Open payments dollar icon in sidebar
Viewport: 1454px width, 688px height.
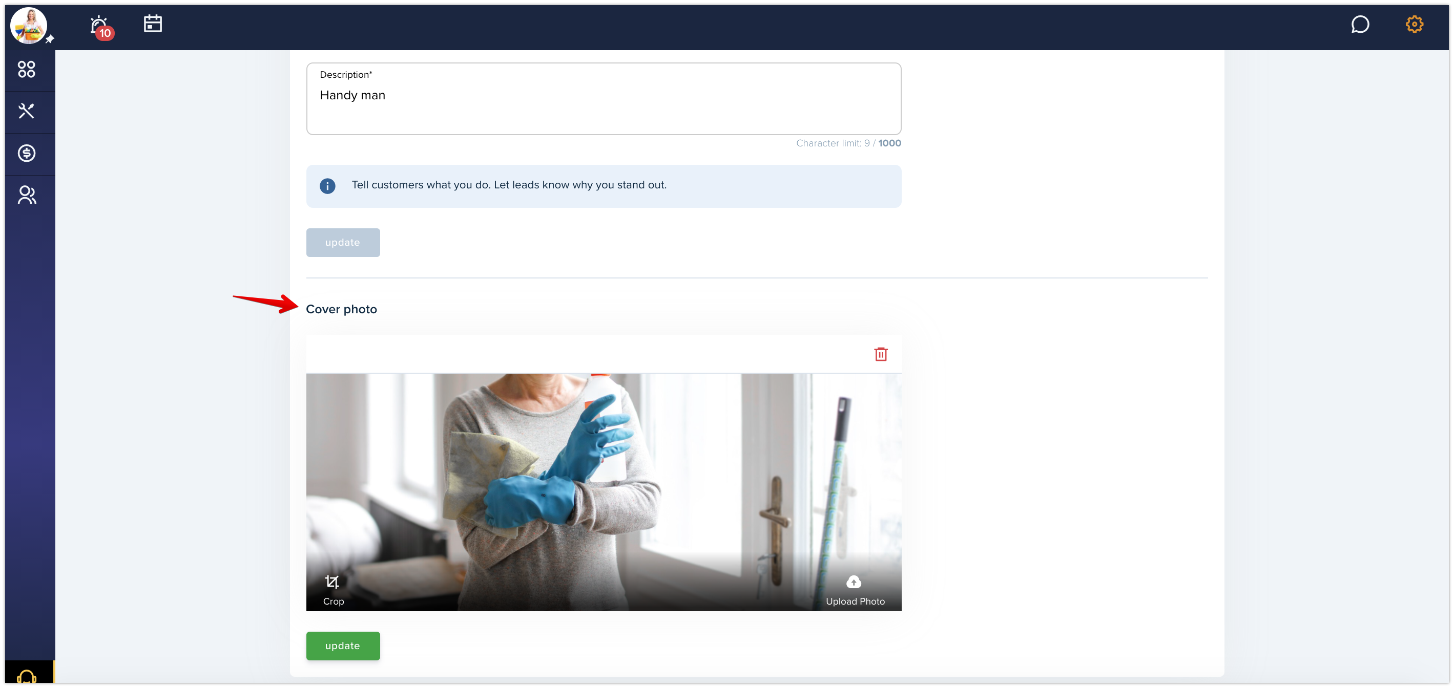coord(27,153)
